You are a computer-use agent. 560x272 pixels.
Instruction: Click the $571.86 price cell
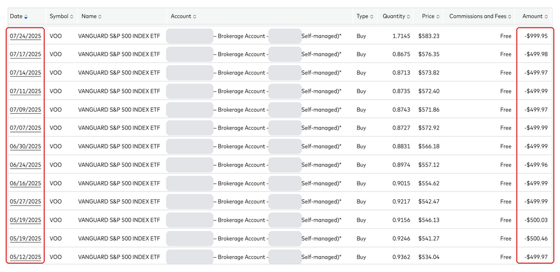click(x=429, y=109)
